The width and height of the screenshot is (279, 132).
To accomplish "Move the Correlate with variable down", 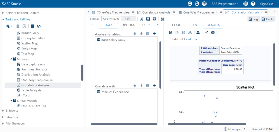I will (x=141, y=86).
